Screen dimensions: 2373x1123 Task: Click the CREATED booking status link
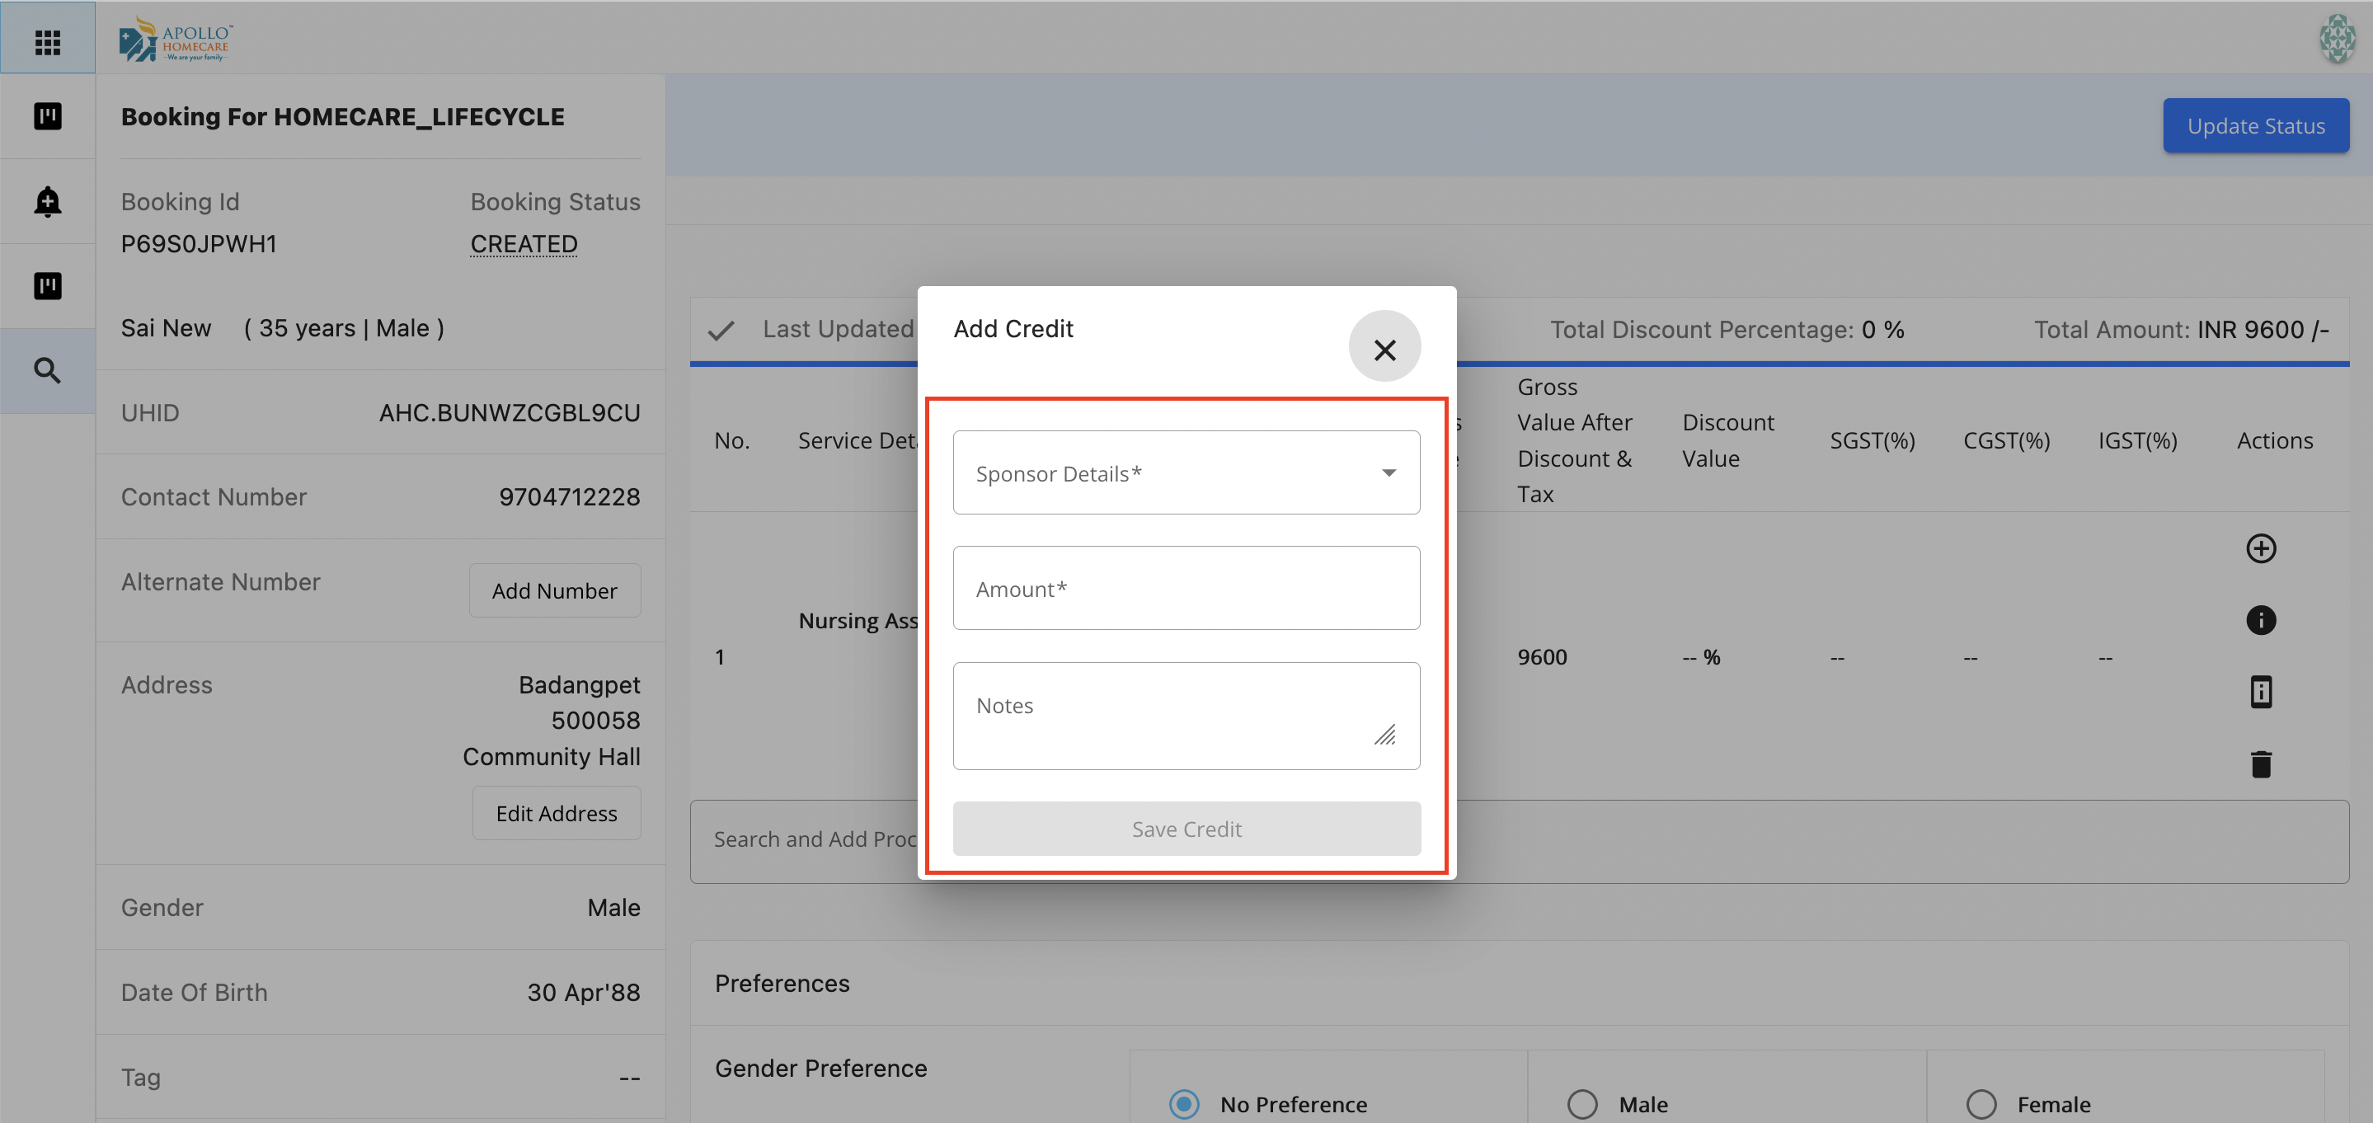tap(524, 244)
